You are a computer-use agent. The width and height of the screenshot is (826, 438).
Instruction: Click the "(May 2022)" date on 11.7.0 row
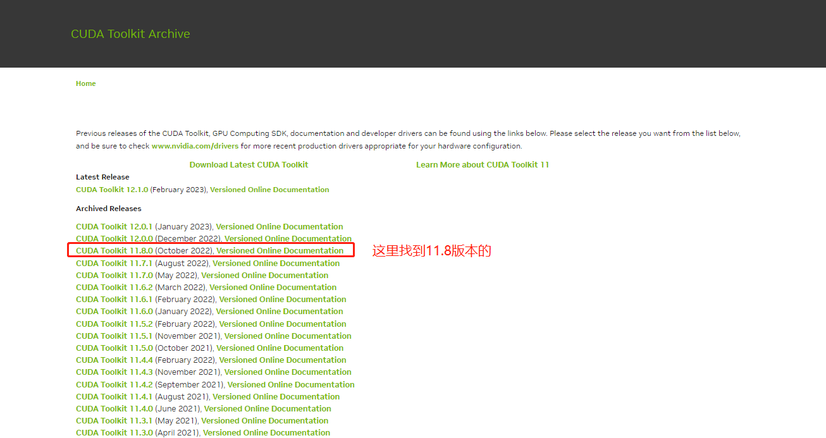(x=177, y=276)
